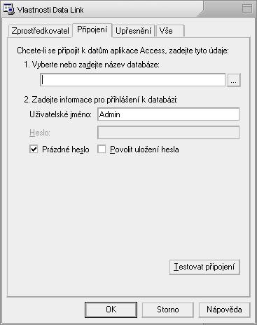
Task: Focus the database name input field
Action: (x=132, y=80)
